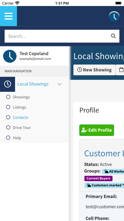Click the Customers marked group tag

[x=104, y=185]
